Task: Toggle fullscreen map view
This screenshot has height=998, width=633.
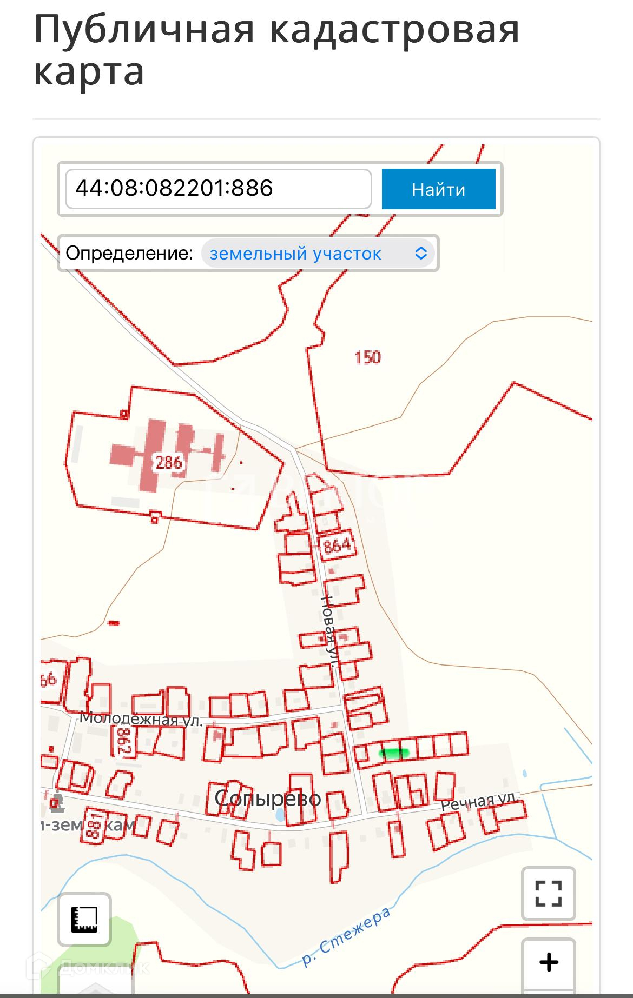Action: click(x=548, y=894)
